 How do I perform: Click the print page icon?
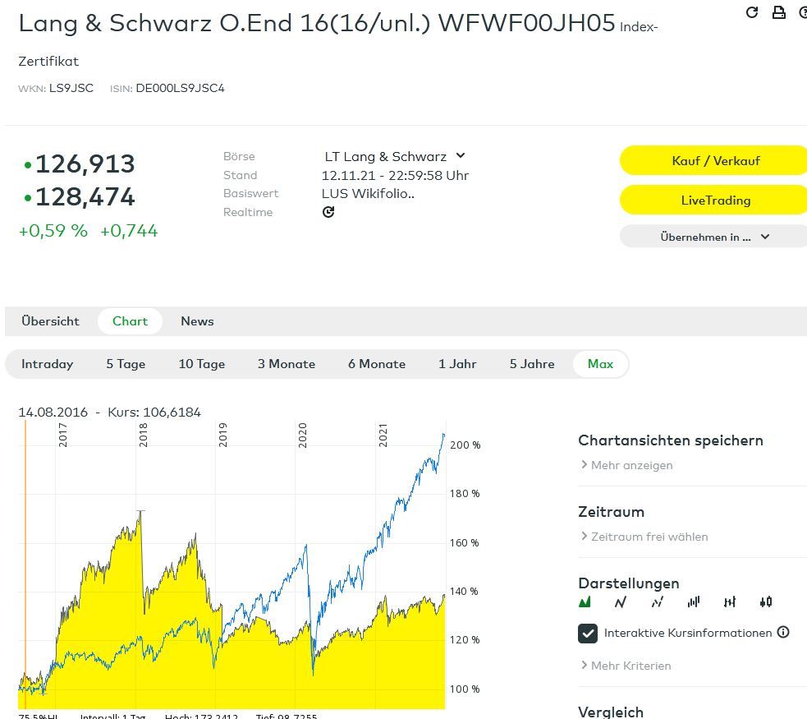(x=778, y=12)
